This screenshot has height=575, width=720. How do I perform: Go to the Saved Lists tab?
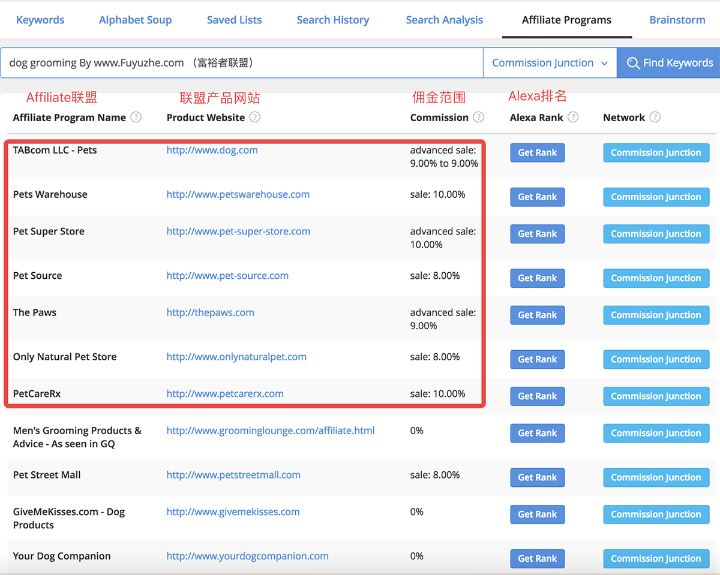click(234, 20)
